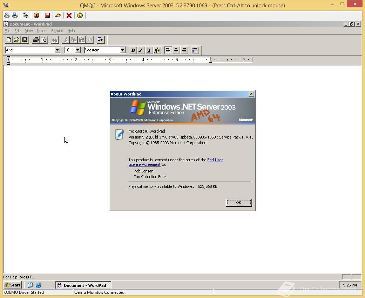Viewport: 365px width, 298px height.
Task: Click the WordPad icon in About dialog
Action: pos(120,134)
